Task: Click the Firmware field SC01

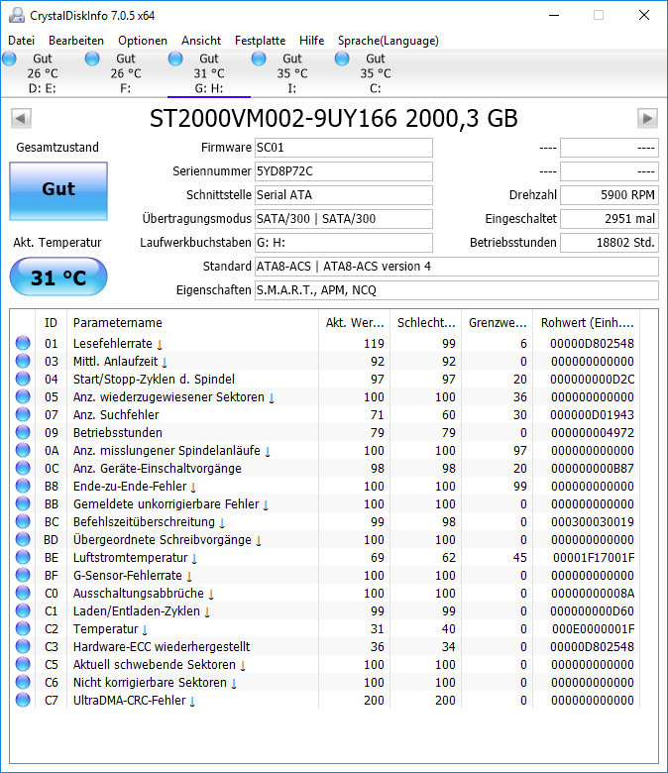Action: (x=344, y=148)
